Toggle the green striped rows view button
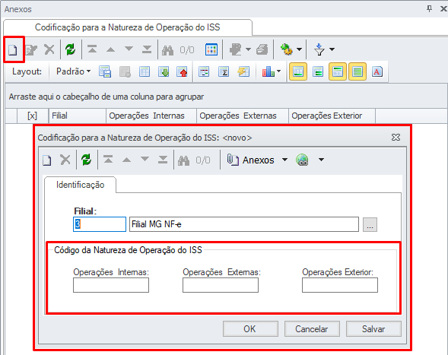448x355 pixels. (x=357, y=71)
